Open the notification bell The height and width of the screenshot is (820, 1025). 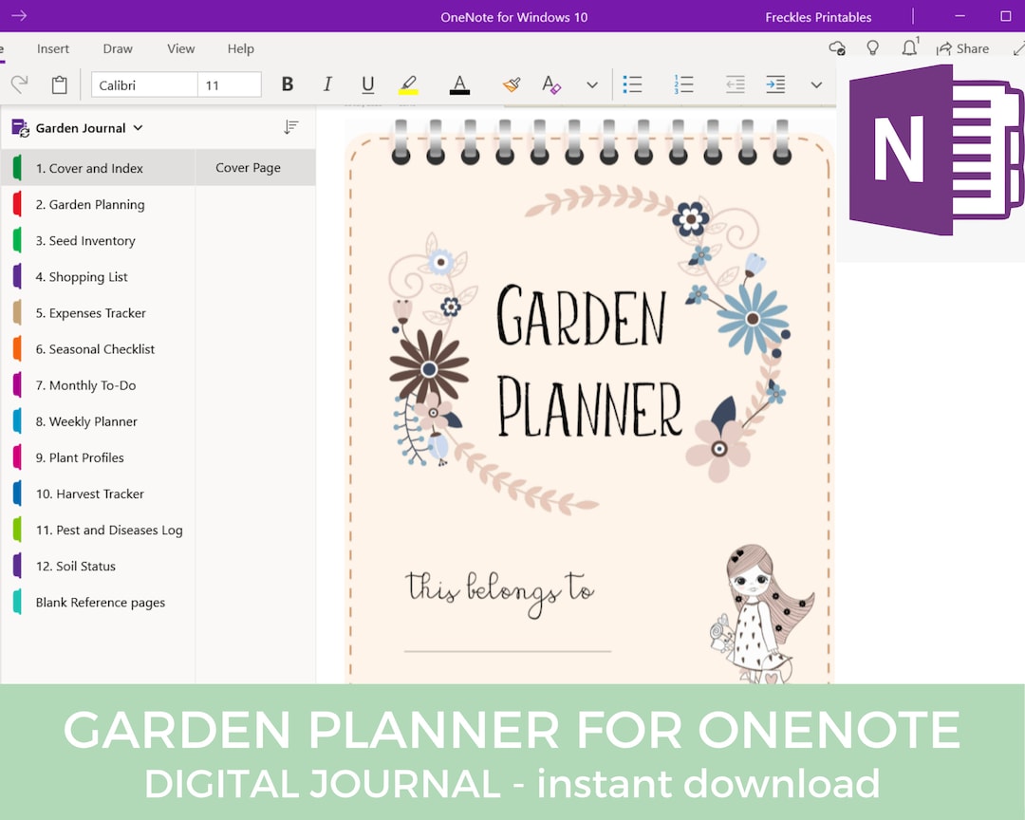pyautogui.click(x=909, y=47)
